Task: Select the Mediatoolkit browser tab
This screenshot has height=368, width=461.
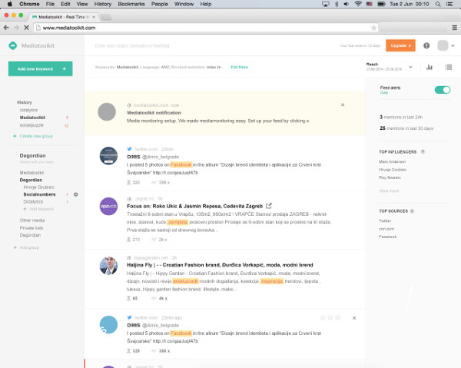Action: click(63, 17)
